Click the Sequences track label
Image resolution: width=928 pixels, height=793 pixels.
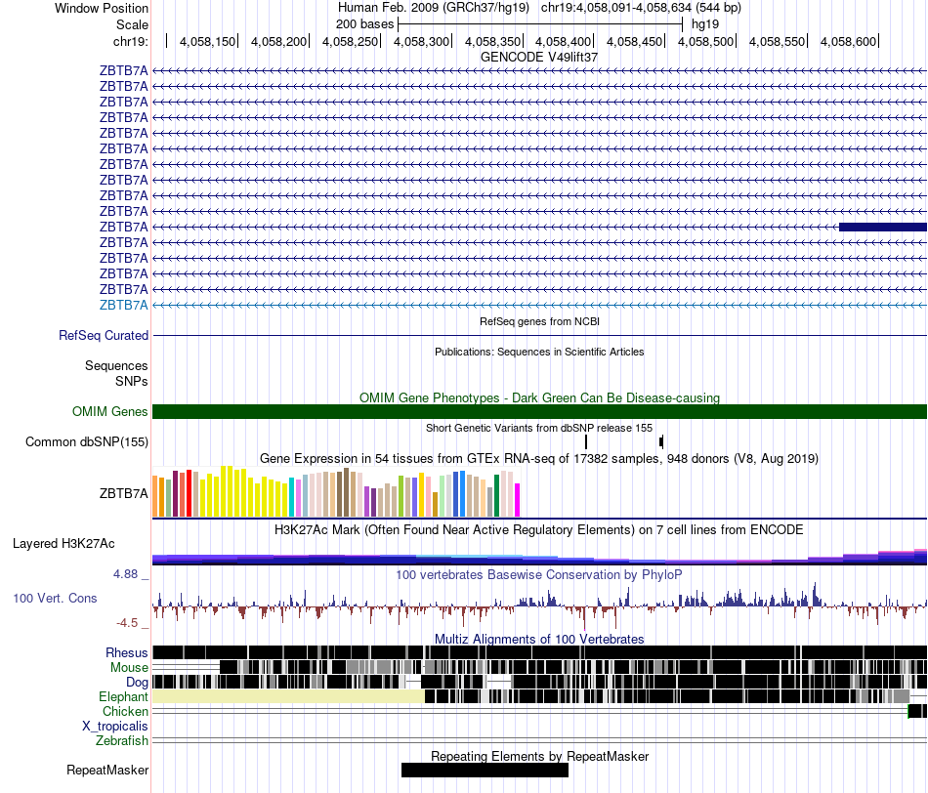pos(116,365)
